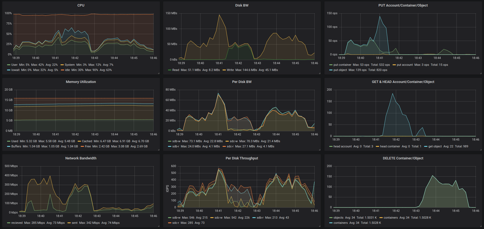Click the blue put object legend line
Screen dimensions: 484x229
coord(331,70)
